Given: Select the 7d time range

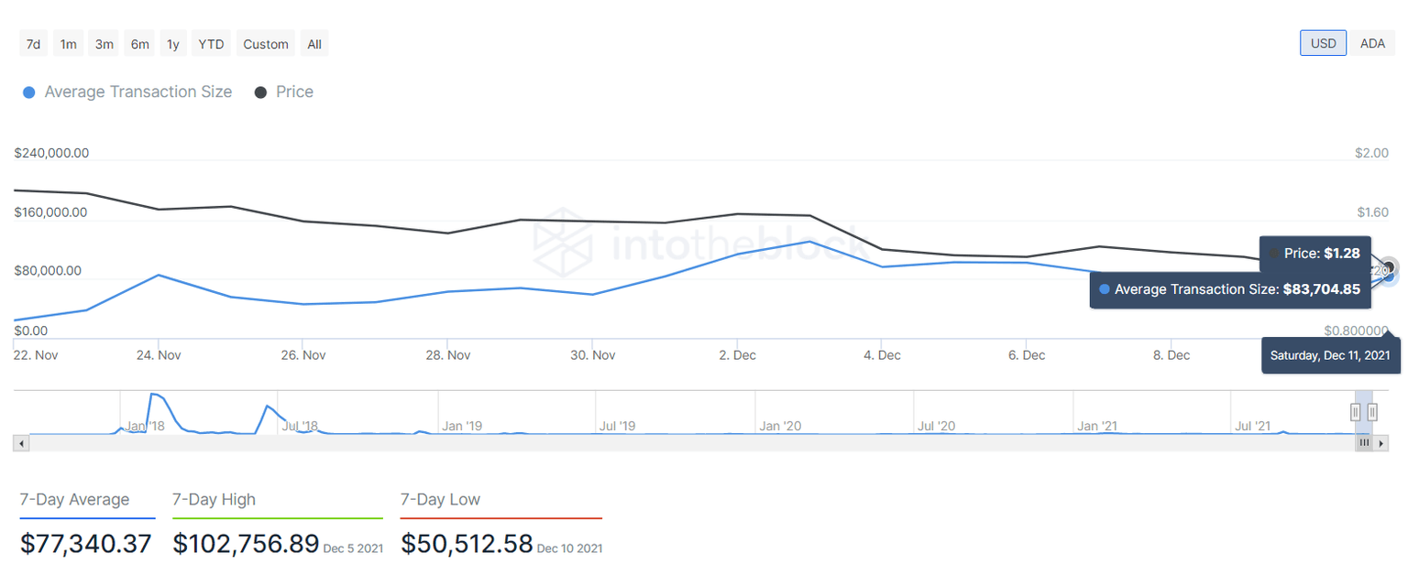Looking at the screenshot, I should click(34, 44).
